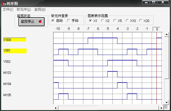Close the timing chart window
Viewport: 171px width, 111px height.
pyautogui.click(x=163, y=2)
